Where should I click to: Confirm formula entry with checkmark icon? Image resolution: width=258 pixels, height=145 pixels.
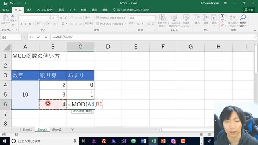[39, 37]
